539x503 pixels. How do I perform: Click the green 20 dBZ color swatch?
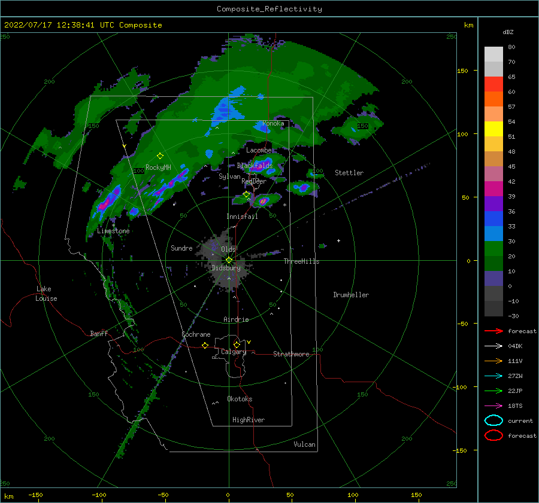[493, 249]
